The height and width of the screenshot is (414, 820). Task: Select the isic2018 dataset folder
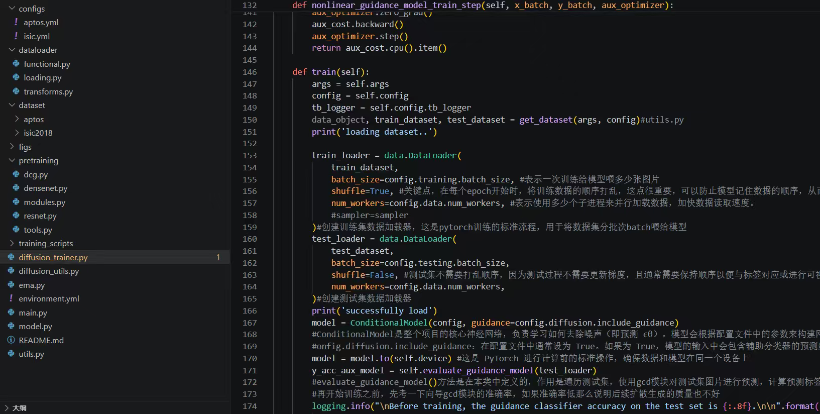click(x=38, y=133)
